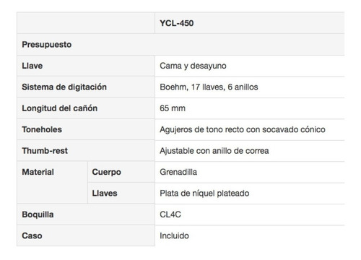The image size is (361, 260).
Task: Select 'Plata de níquel plateado' text
Action: point(204,194)
